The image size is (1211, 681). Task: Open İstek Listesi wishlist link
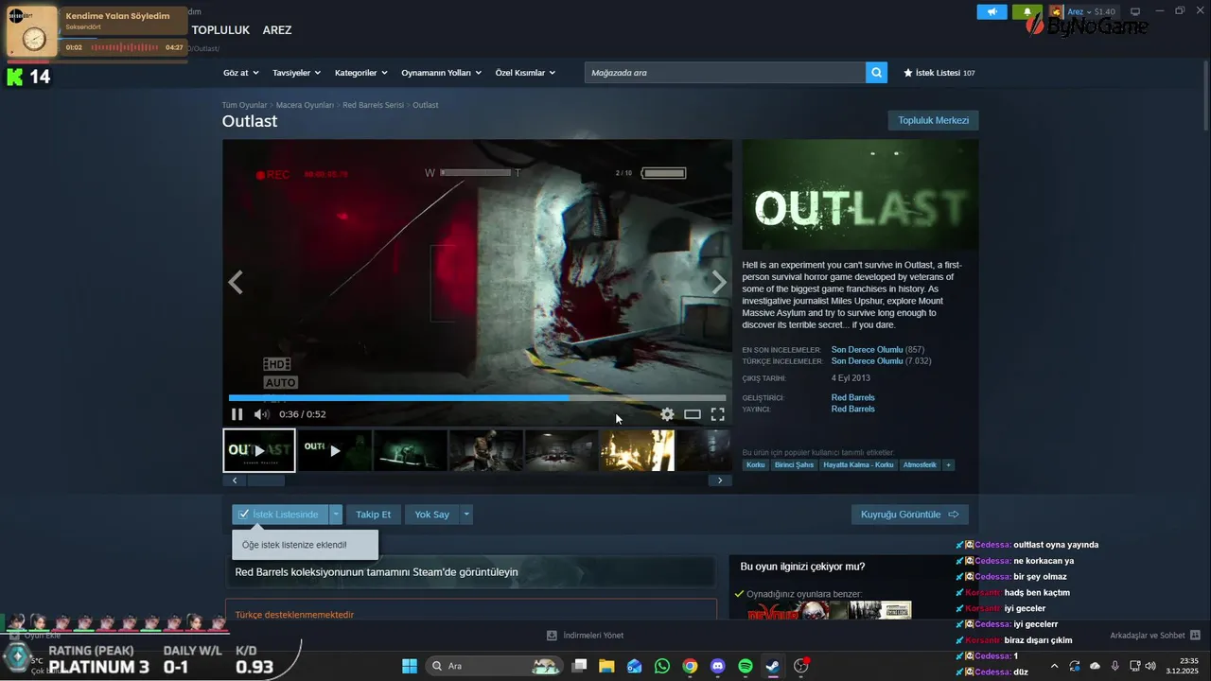(x=939, y=73)
